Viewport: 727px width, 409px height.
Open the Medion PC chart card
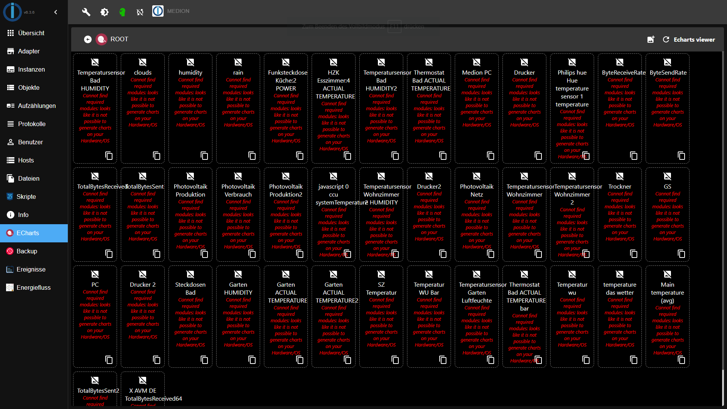tap(477, 108)
